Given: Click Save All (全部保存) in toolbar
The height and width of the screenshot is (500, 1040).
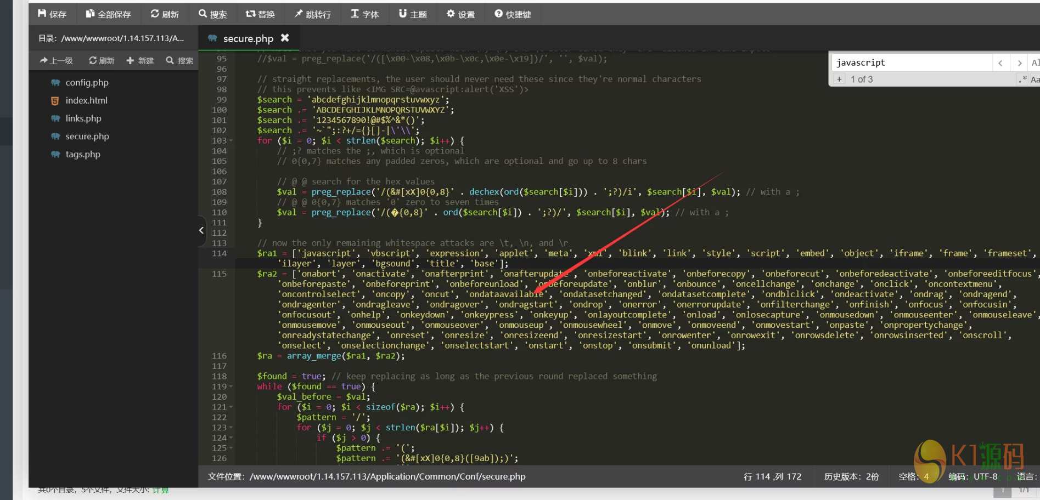Looking at the screenshot, I should coord(108,14).
